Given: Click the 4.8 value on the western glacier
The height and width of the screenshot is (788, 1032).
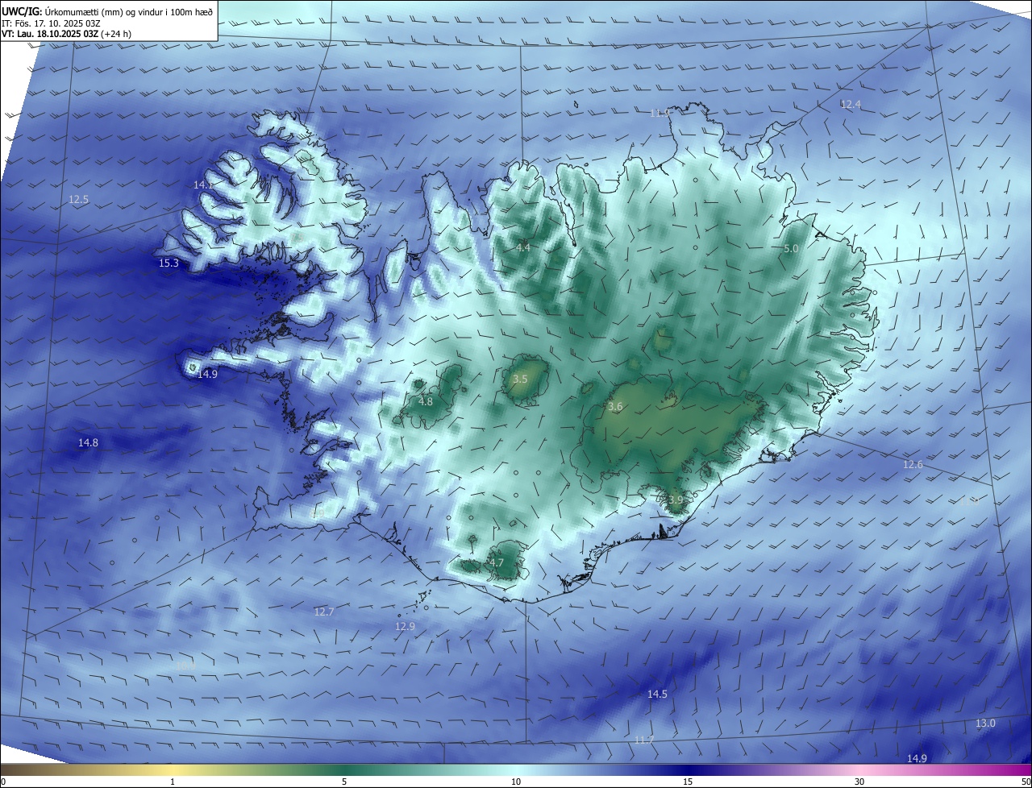Looking at the screenshot, I should coord(426,401).
